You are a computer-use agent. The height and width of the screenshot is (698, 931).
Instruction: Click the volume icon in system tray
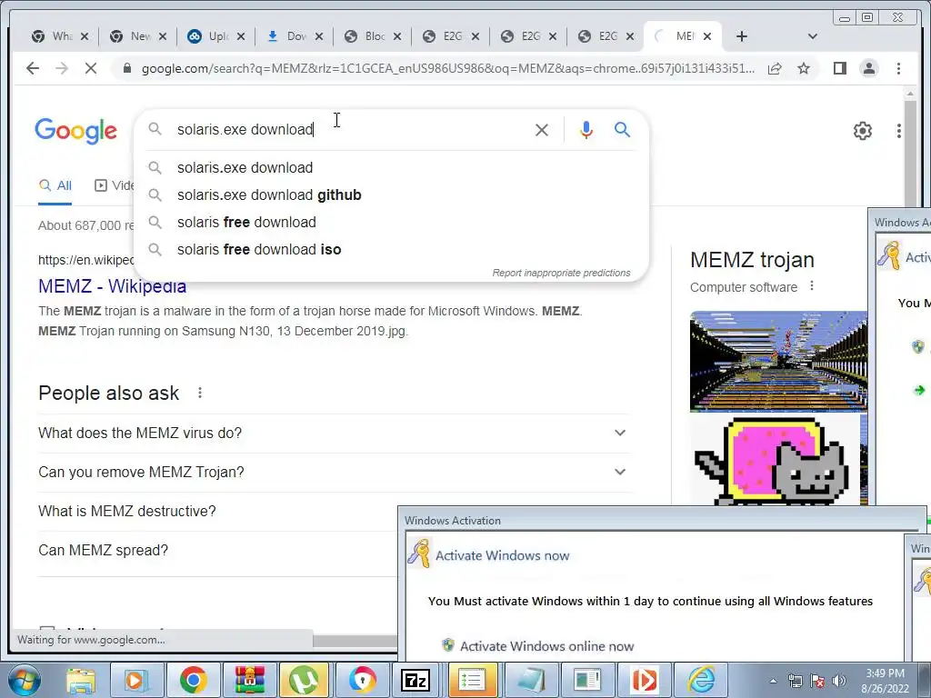click(x=838, y=681)
